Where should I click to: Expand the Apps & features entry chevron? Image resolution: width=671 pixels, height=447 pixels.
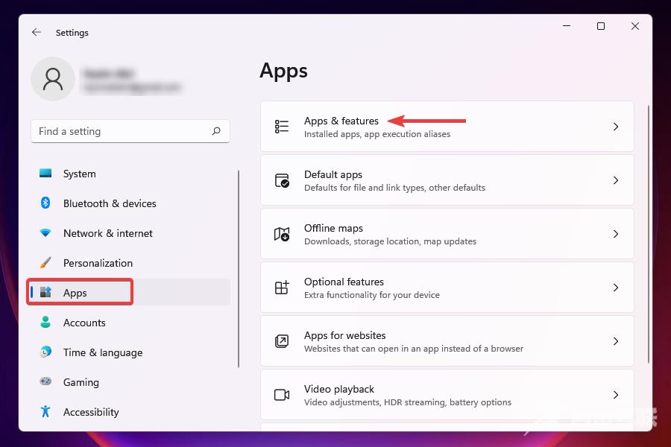(616, 126)
